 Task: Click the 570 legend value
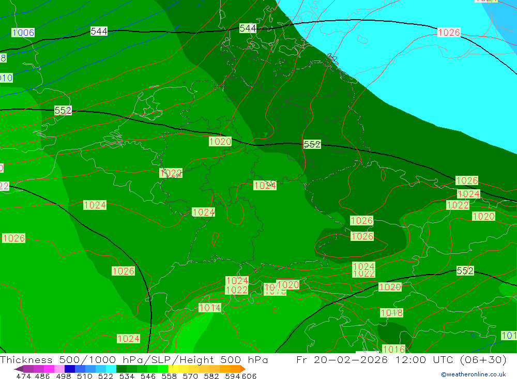click(x=190, y=376)
